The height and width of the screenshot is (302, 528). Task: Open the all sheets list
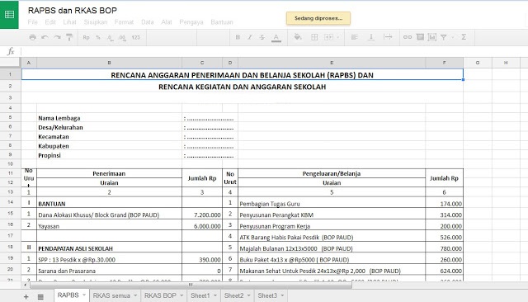pyautogui.click(x=40, y=296)
